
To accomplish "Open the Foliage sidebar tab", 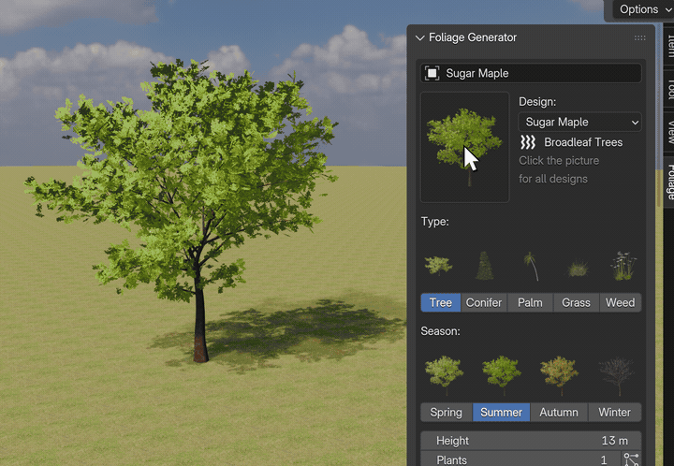I will click(669, 182).
